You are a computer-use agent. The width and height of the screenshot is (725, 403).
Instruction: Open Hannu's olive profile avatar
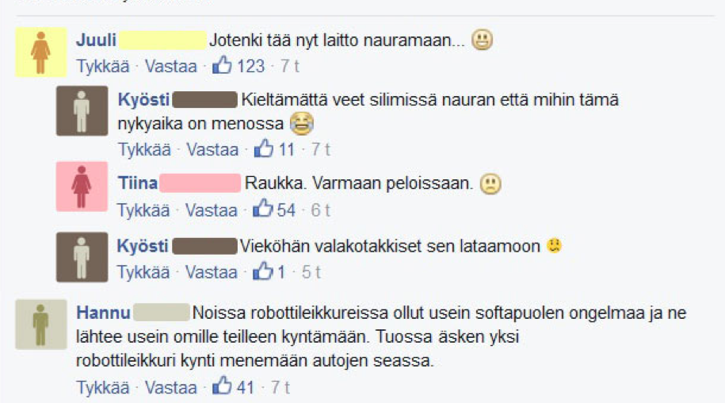pos(41,324)
